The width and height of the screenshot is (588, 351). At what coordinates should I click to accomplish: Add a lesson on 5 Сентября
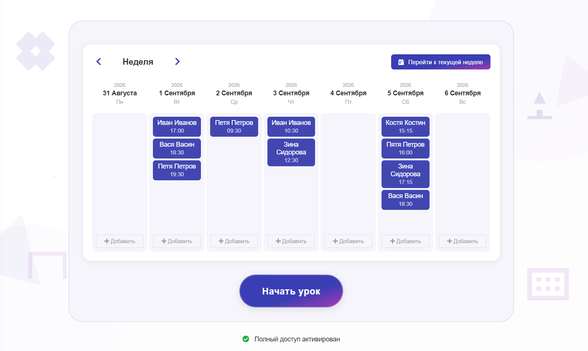pos(406,241)
